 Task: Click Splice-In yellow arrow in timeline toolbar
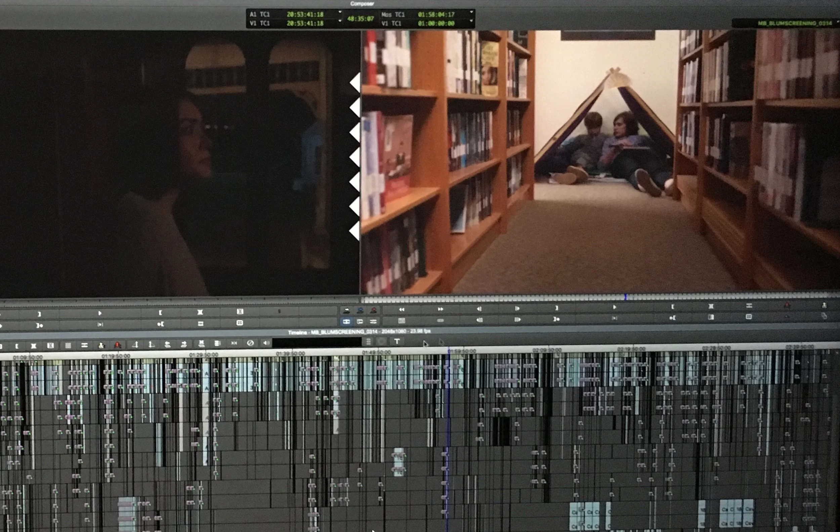101,345
